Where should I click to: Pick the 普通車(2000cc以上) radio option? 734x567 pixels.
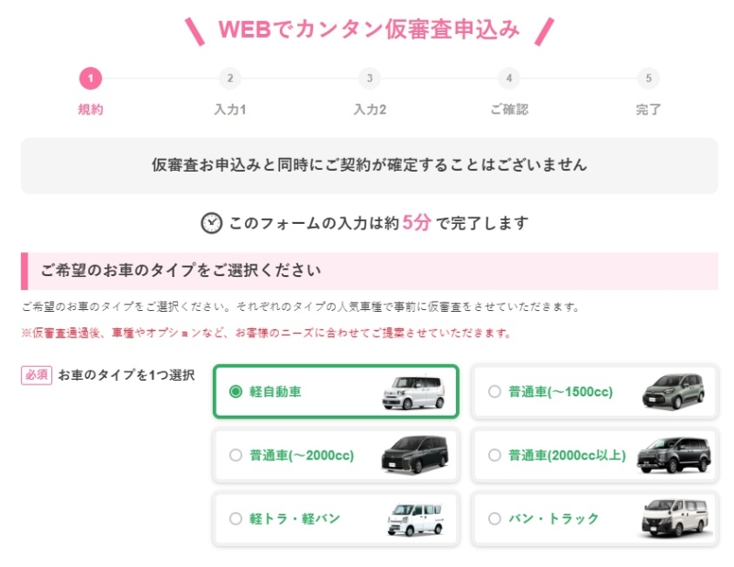point(495,455)
